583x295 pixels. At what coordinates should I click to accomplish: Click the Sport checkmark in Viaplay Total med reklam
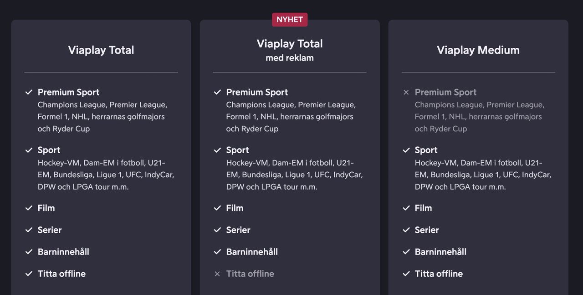click(x=217, y=150)
